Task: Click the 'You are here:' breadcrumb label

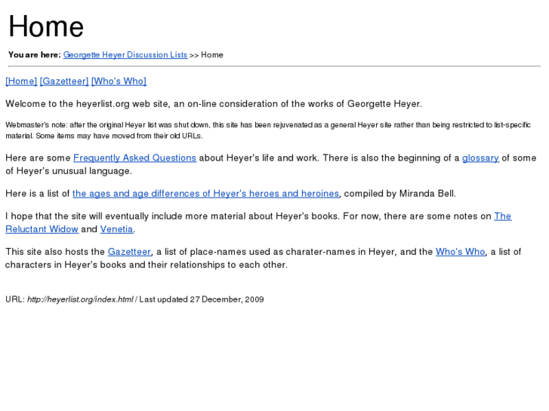Action: (x=35, y=55)
